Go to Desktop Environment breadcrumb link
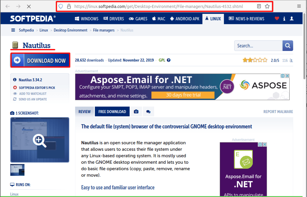307x197 pixels. [x=70, y=30]
